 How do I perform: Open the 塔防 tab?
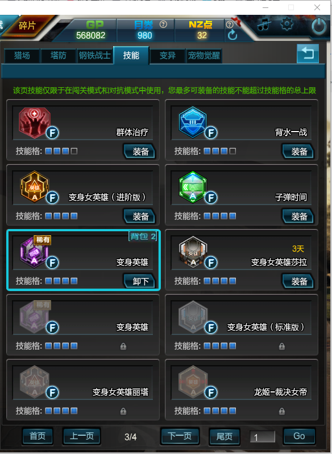point(59,55)
